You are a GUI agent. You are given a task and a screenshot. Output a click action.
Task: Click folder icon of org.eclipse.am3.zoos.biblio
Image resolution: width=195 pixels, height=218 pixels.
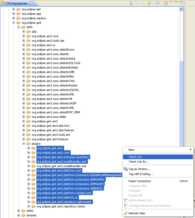(x=28, y=117)
